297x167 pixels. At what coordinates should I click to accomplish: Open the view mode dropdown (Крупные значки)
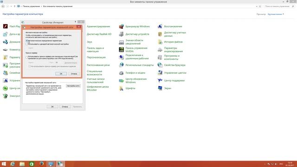(276, 14)
